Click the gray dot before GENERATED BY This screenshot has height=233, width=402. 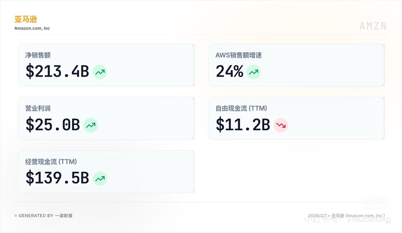tap(16, 216)
